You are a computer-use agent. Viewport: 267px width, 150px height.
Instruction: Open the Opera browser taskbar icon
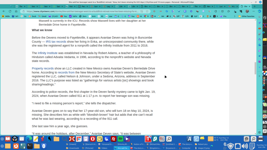[x=93, y=139]
